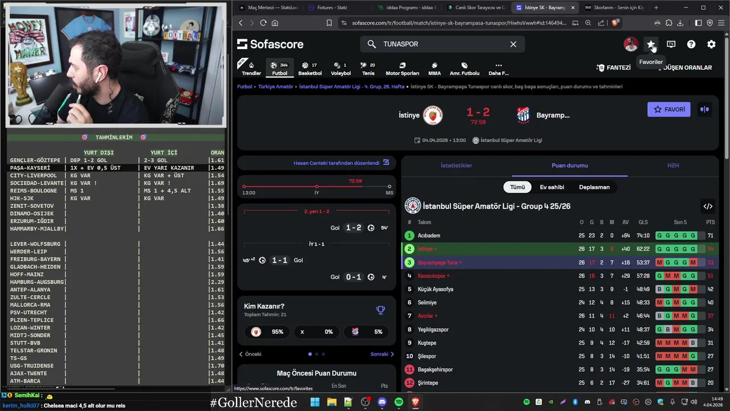Select the Deplasman standings filter
Screen dimensions: 730x411
[x=594, y=187]
